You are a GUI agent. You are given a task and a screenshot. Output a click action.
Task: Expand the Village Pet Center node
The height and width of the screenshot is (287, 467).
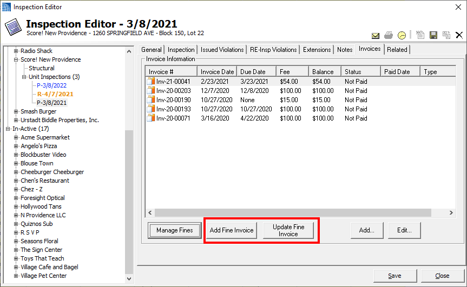click(x=16, y=276)
